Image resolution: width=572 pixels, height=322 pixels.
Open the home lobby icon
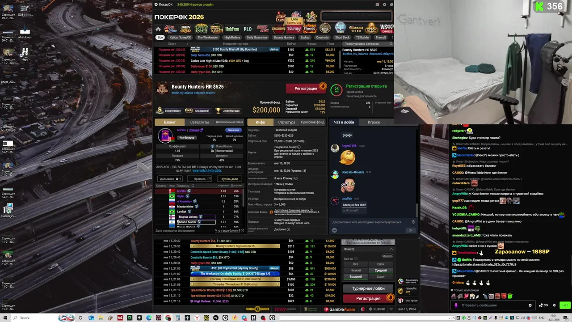158,29
